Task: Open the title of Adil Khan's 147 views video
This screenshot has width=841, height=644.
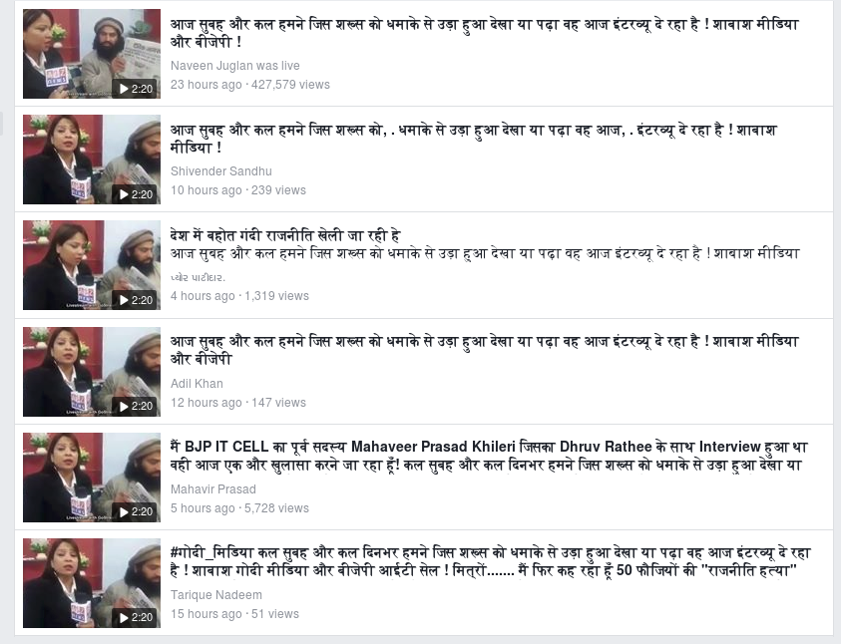Action: tap(484, 350)
